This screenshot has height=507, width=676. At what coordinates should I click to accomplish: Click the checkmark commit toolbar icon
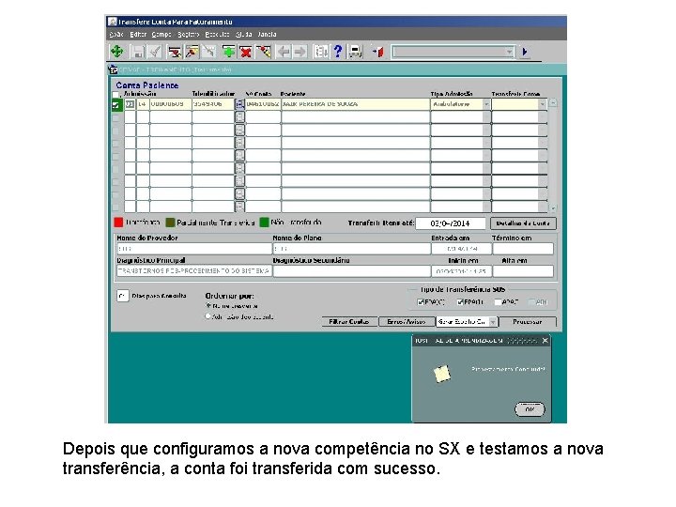[x=154, y=53]
